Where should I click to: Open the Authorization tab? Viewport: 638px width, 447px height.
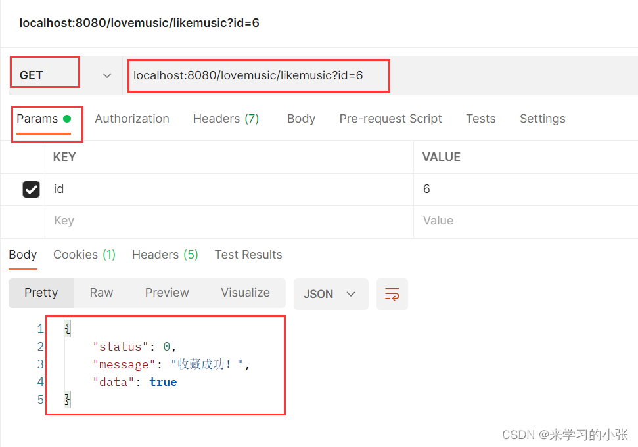tap(132, 119)
